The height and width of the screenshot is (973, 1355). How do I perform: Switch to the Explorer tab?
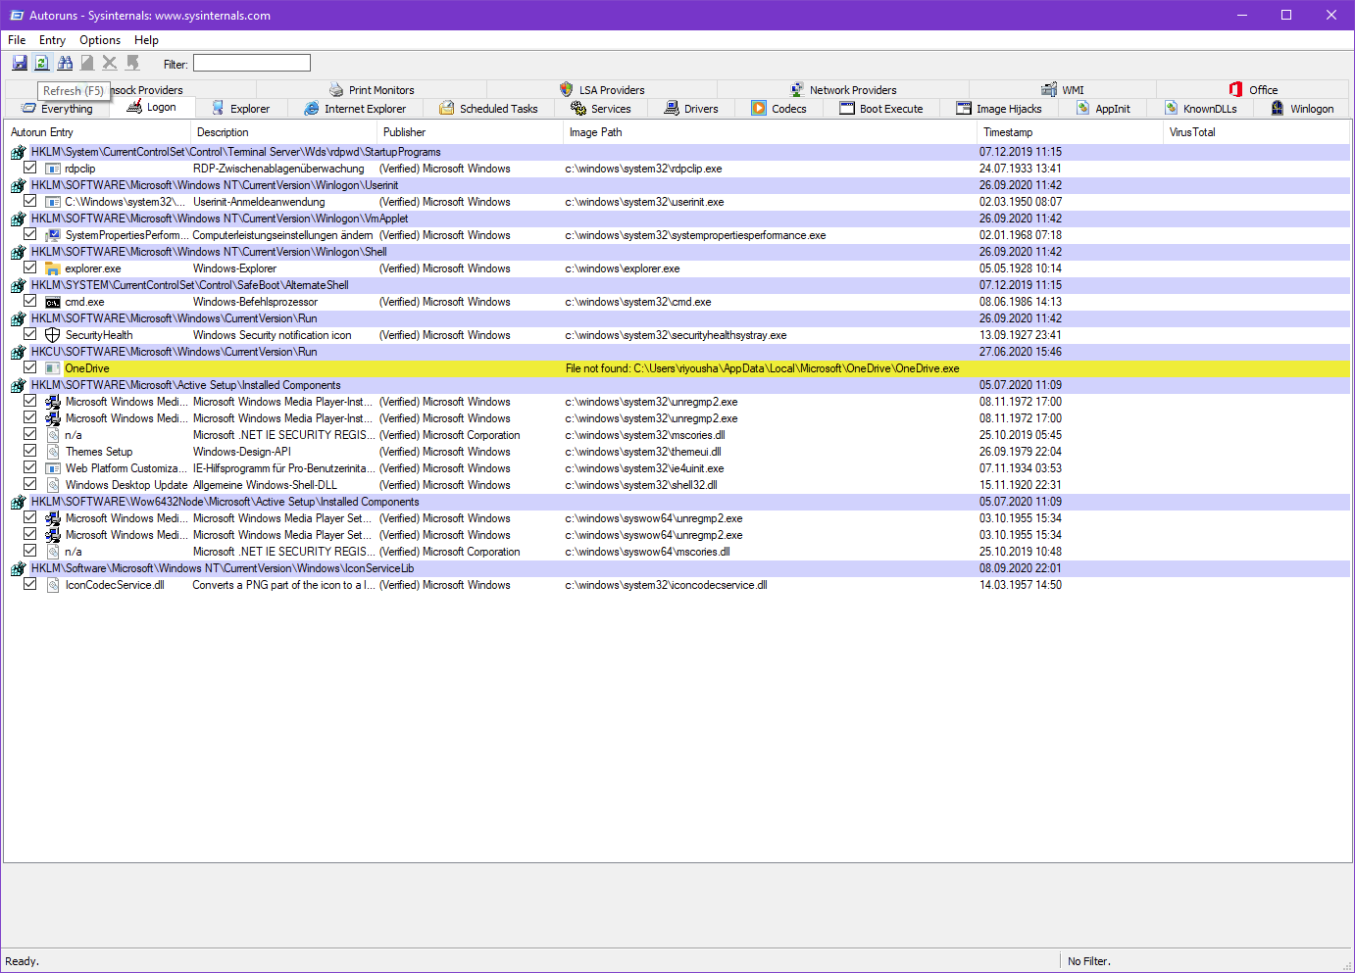(x=241, y=109)
